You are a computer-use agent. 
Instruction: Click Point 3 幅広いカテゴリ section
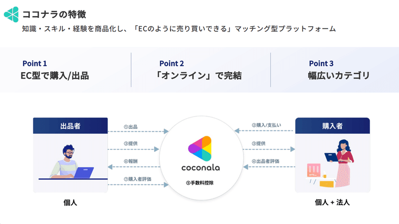coord(339,70)
